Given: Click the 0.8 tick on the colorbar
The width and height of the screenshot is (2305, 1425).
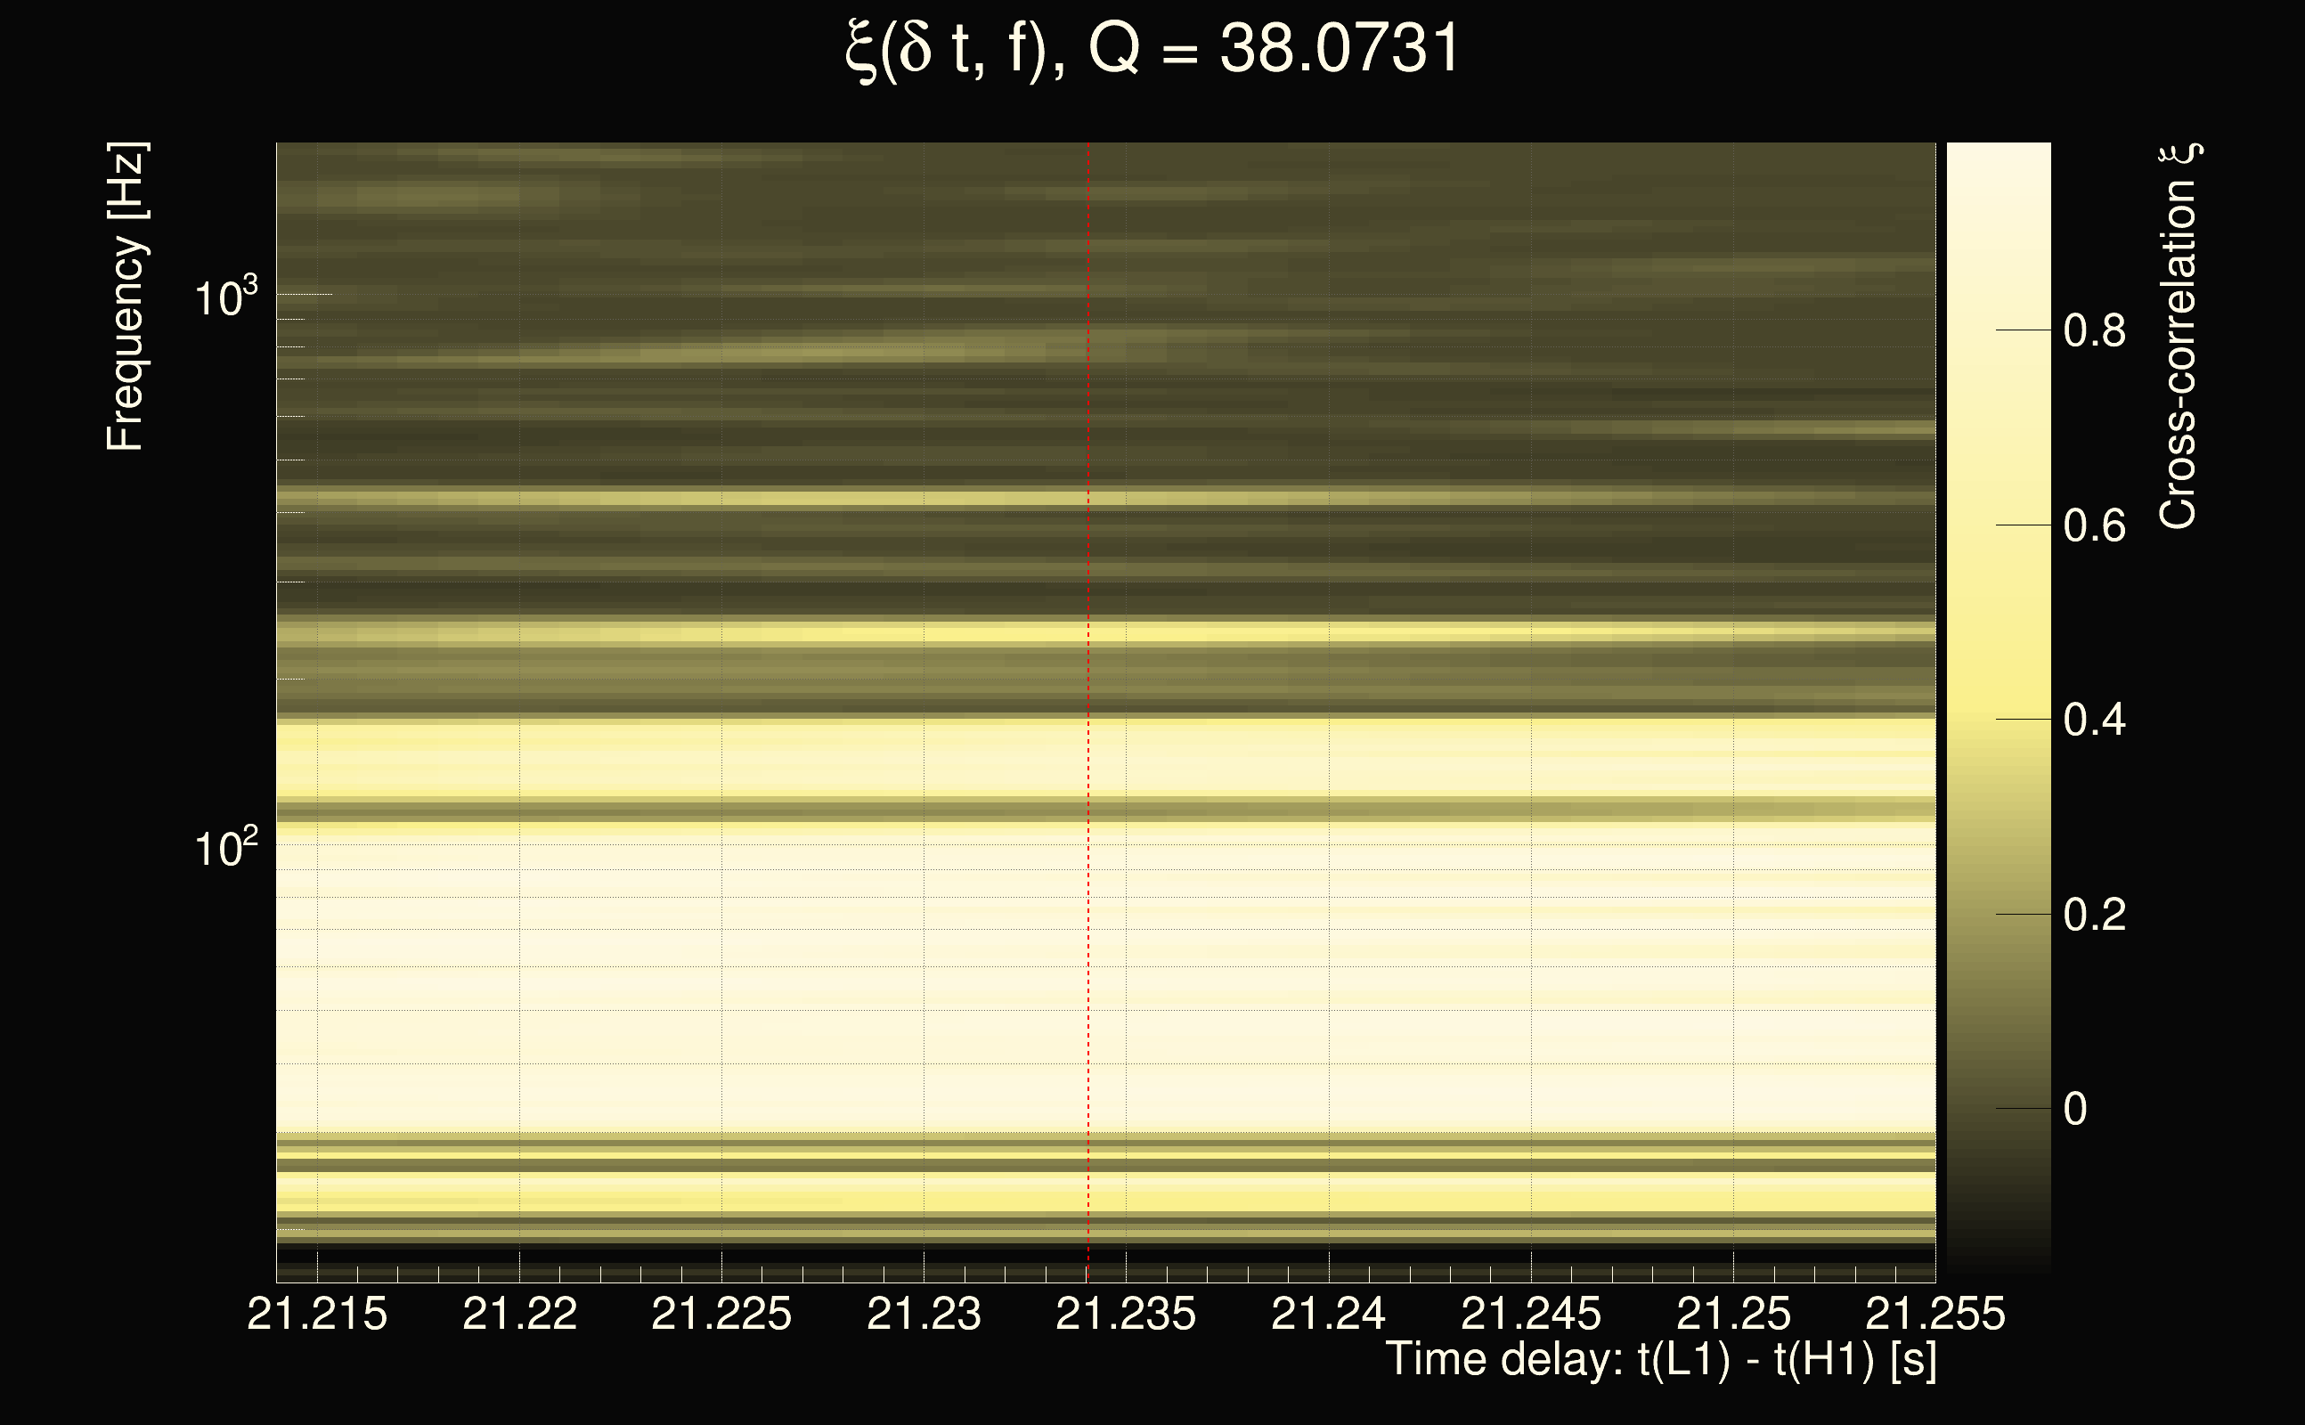Looking at the screenshot, I should click(2094, 330).
